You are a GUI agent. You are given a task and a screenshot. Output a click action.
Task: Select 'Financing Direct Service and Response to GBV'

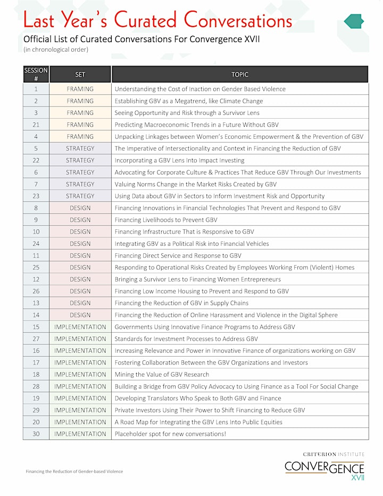click(x=178, y=255)
